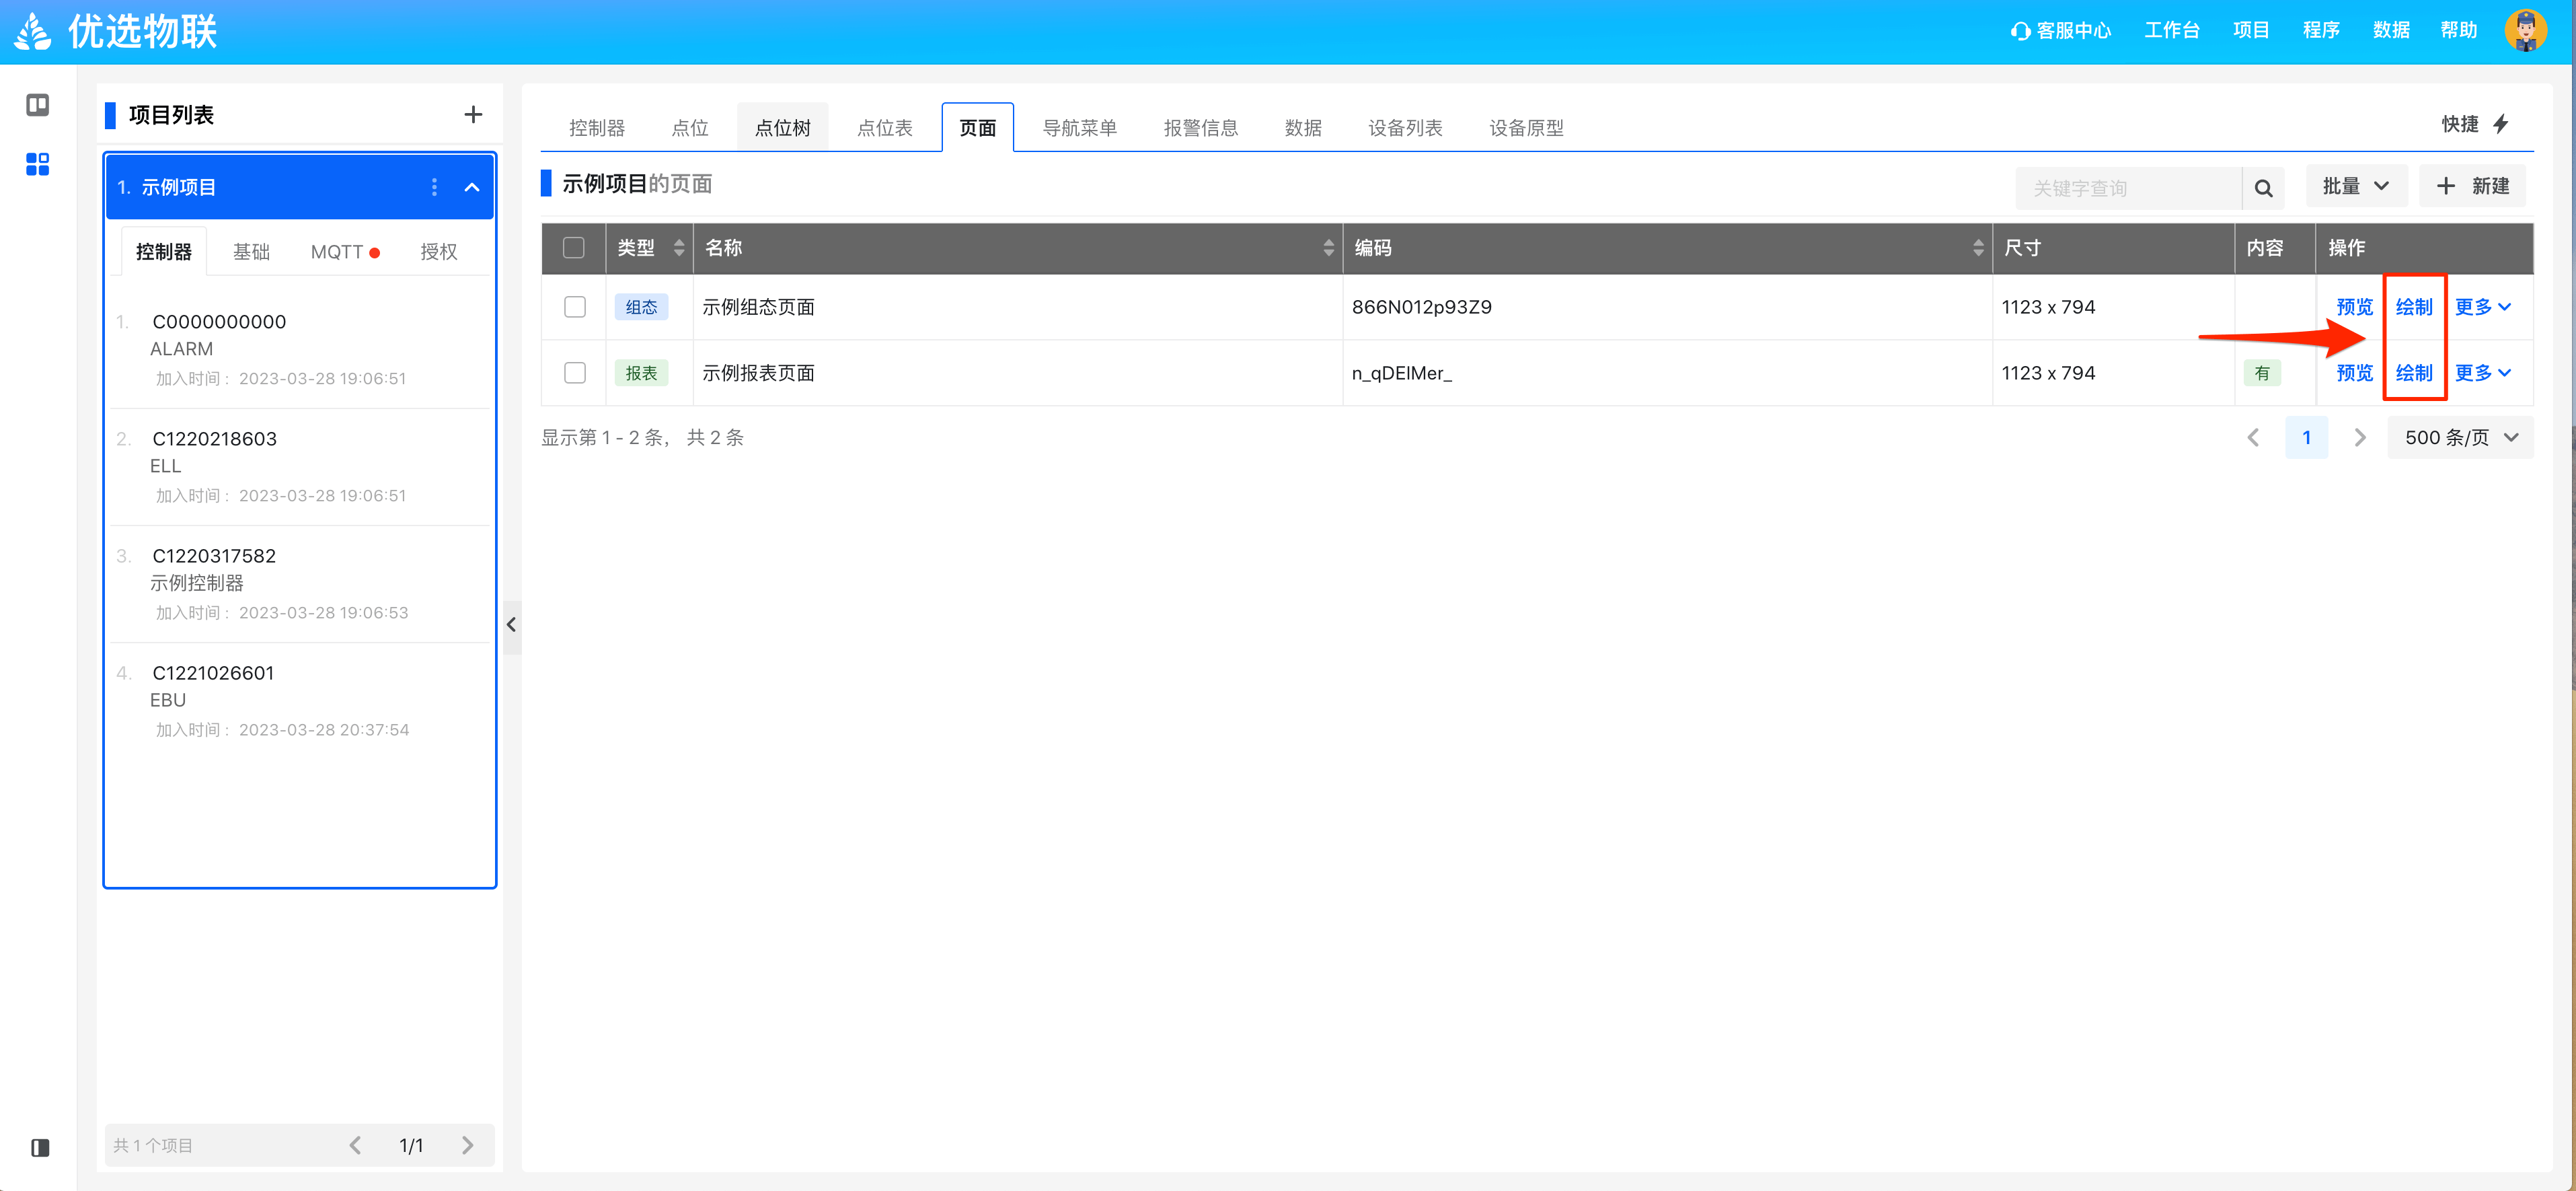Screen dimensions: 2576x1191
Task: Switch to the 报警信息 tab
Action: point(1201,128)
